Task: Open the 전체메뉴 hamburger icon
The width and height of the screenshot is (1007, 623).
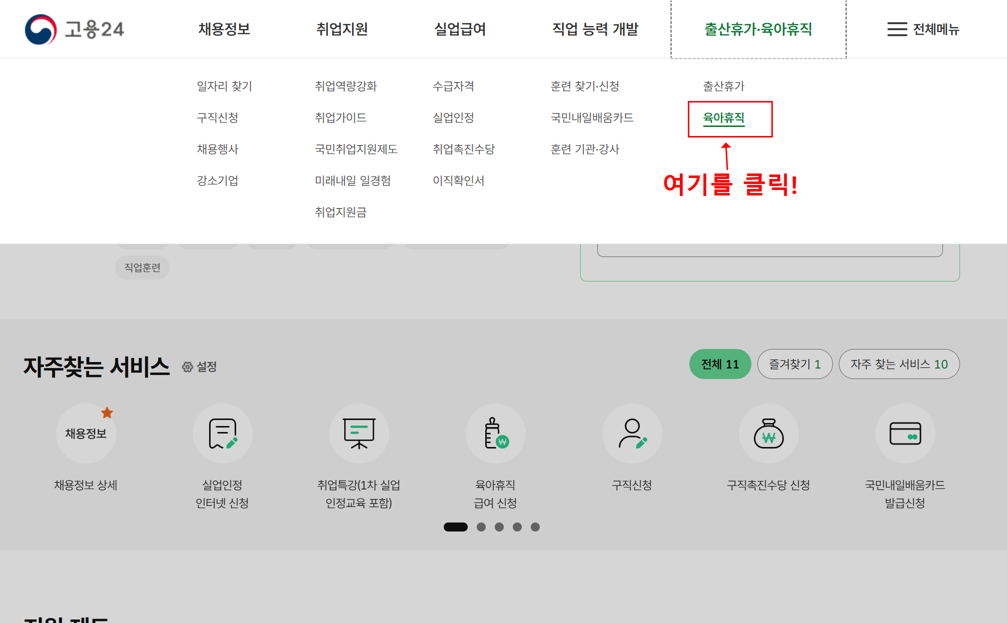Action: [896, 29]
